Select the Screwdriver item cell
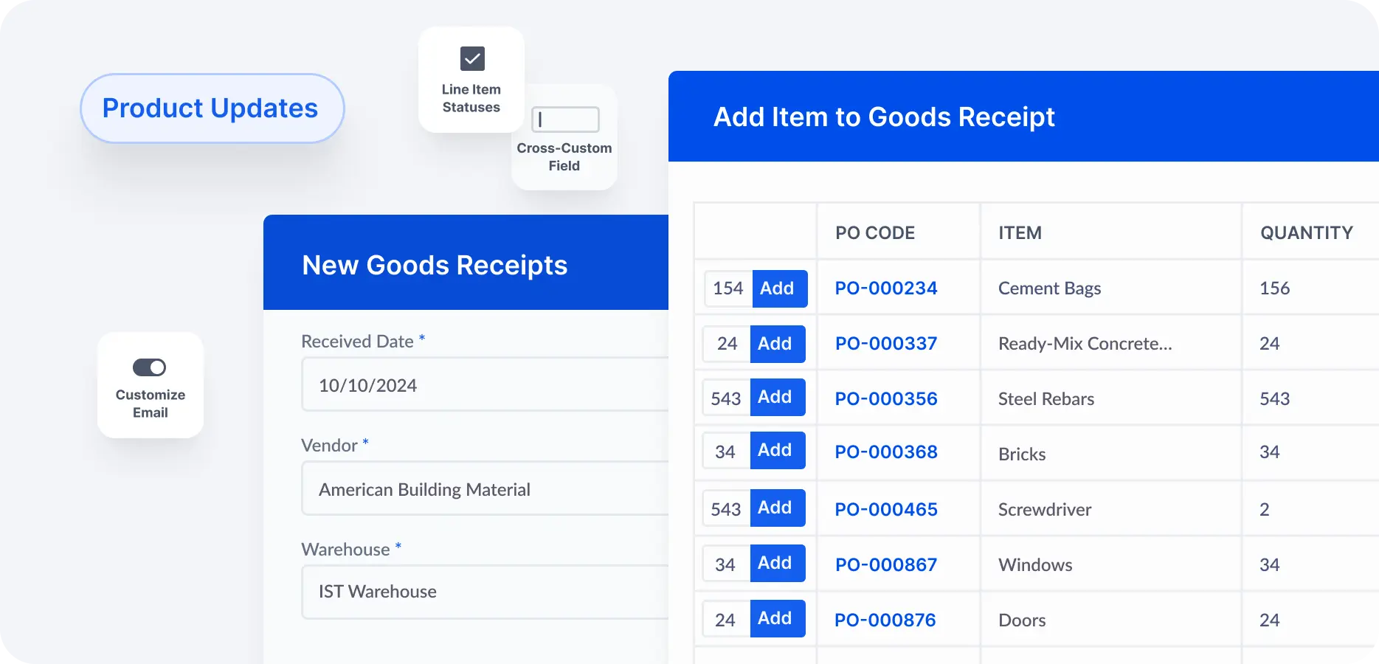 coord(1110,510)
